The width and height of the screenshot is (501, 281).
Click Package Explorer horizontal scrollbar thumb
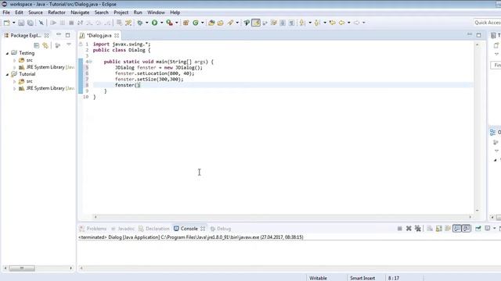click(22, 269)
